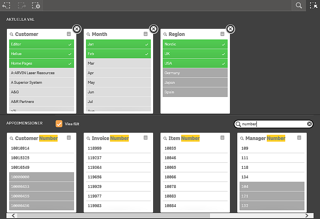Select item number 10084
The image size is (320, 219).
195,205
